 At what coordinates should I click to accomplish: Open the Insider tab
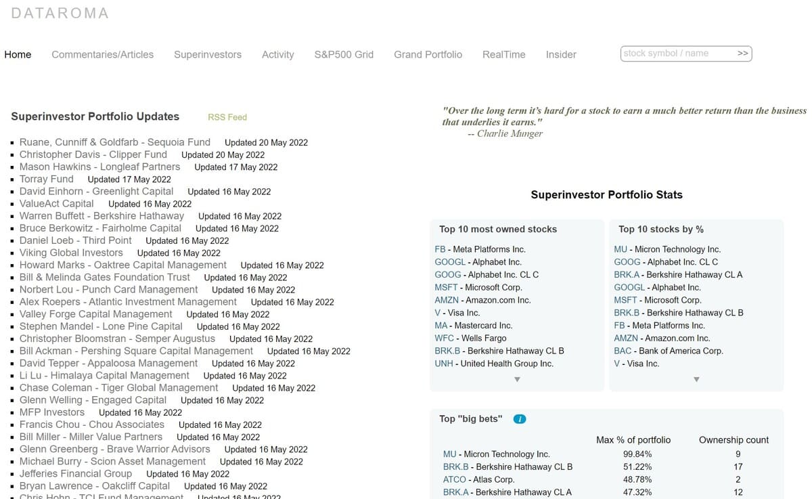[561, 54]
